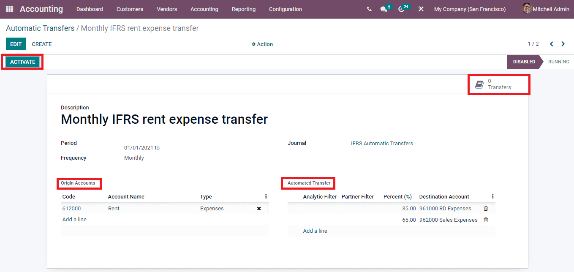Set status to RUNNING in status bar
The width and height of the screenshot is (574, 272).
pos(558,61)
